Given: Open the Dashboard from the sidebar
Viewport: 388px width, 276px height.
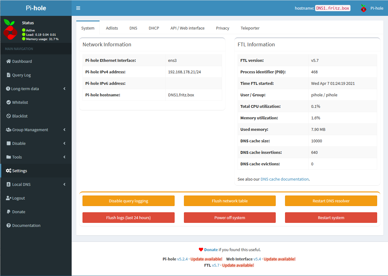Looking at the screenshot, I should pyautogui.click(x=8, y=61).
